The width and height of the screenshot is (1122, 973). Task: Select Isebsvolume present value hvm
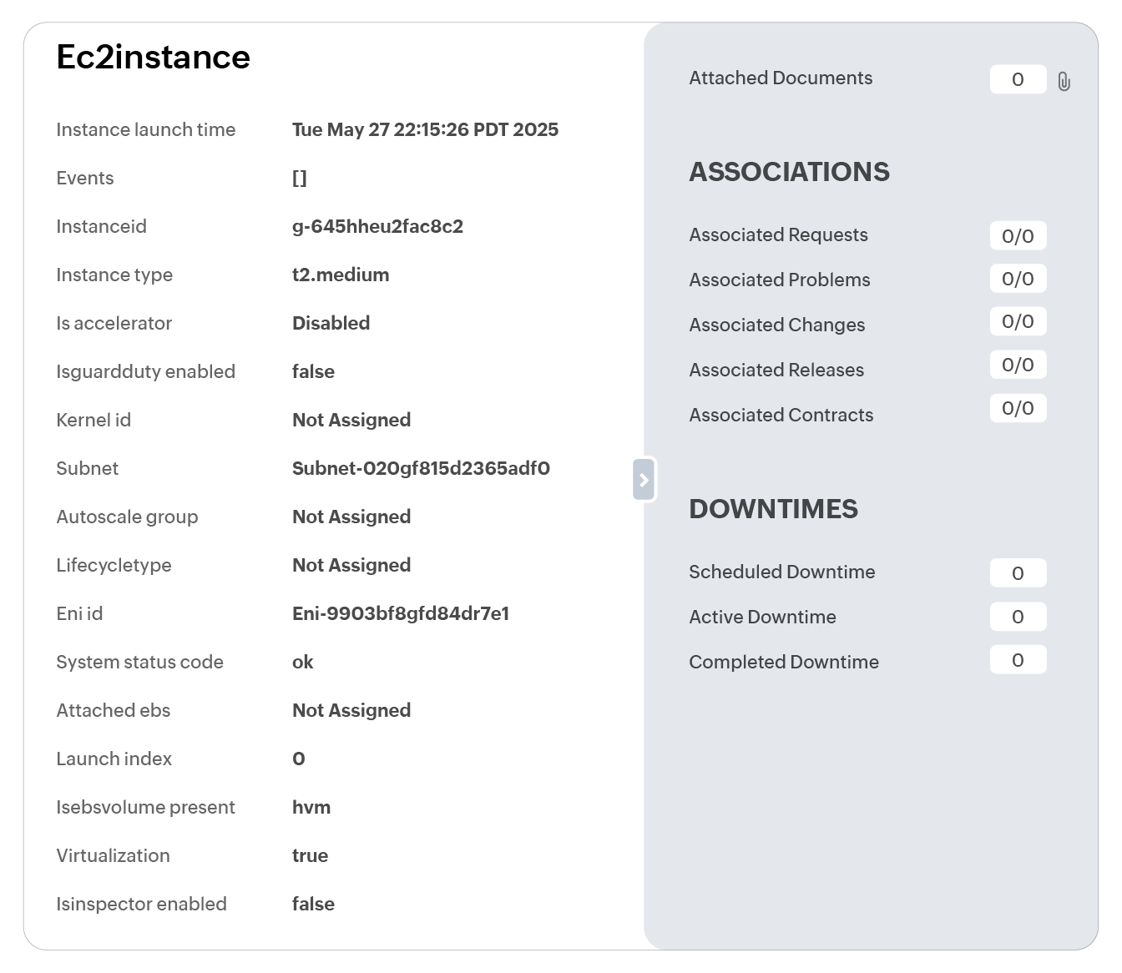tap(311, 807)
